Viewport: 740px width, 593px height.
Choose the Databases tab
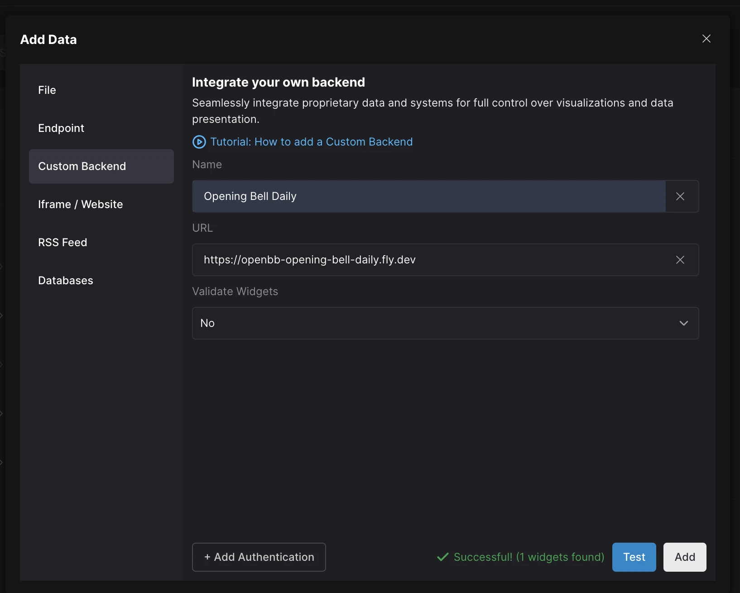coord(66,281)
